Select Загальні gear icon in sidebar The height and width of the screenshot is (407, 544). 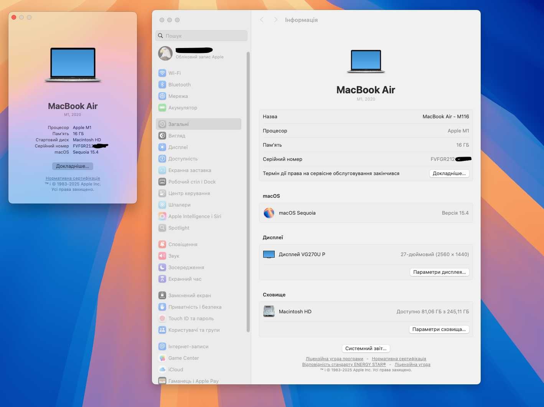pos(162,124)
